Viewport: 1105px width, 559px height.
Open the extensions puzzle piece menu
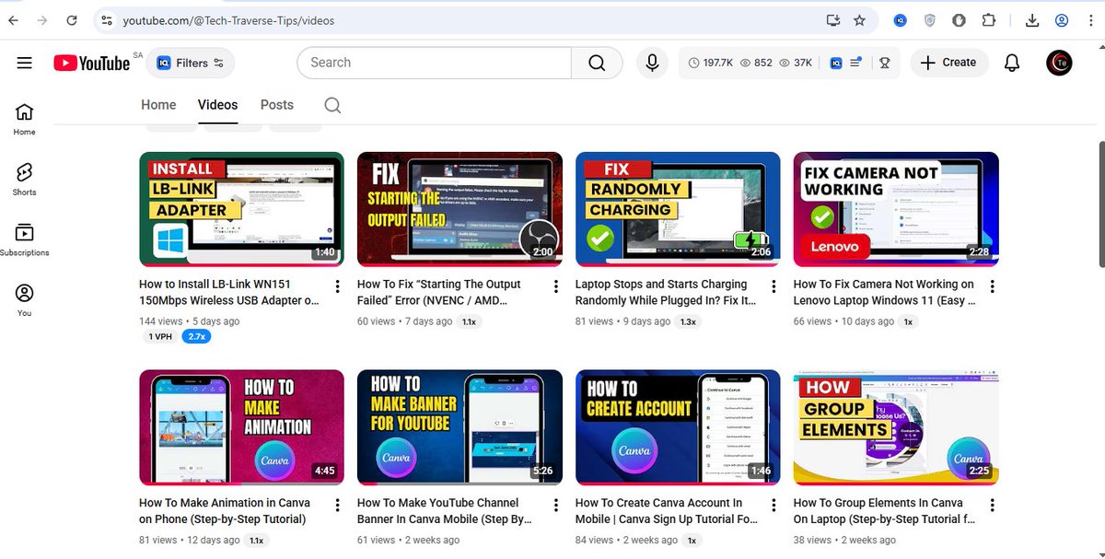click(989, 20)
